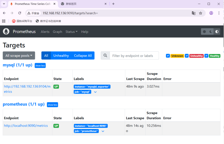Screen dimensions: 224x144
Task: Toggle the Healthy state checkbox
Action: tap(206, 56)
